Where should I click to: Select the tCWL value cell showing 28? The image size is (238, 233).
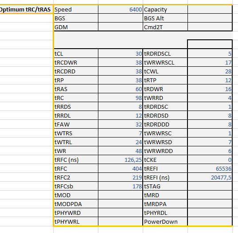click(x=210, y=71)
